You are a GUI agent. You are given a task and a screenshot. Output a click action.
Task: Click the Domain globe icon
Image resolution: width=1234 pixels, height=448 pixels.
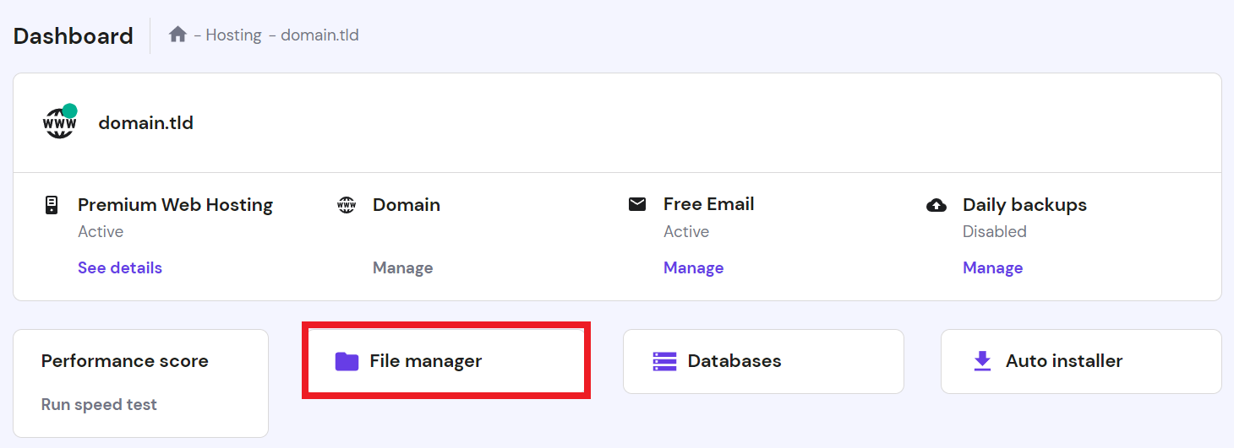click(347, 205)
